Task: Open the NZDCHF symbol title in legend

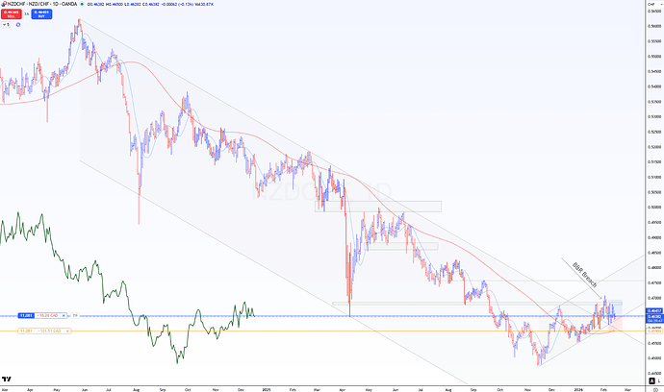Action: 42,4
